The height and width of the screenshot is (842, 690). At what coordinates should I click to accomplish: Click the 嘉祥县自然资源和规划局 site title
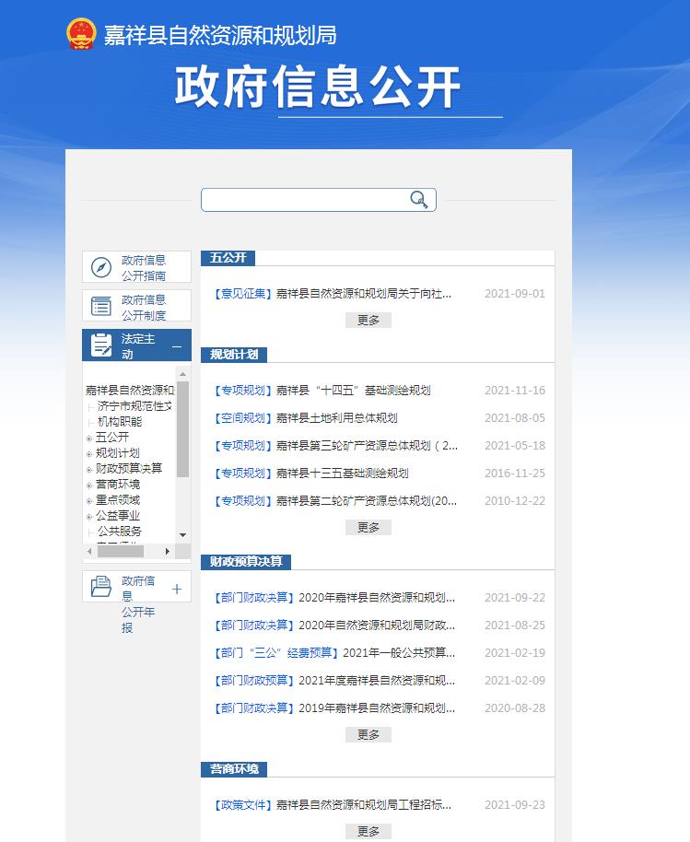[220, 35]
